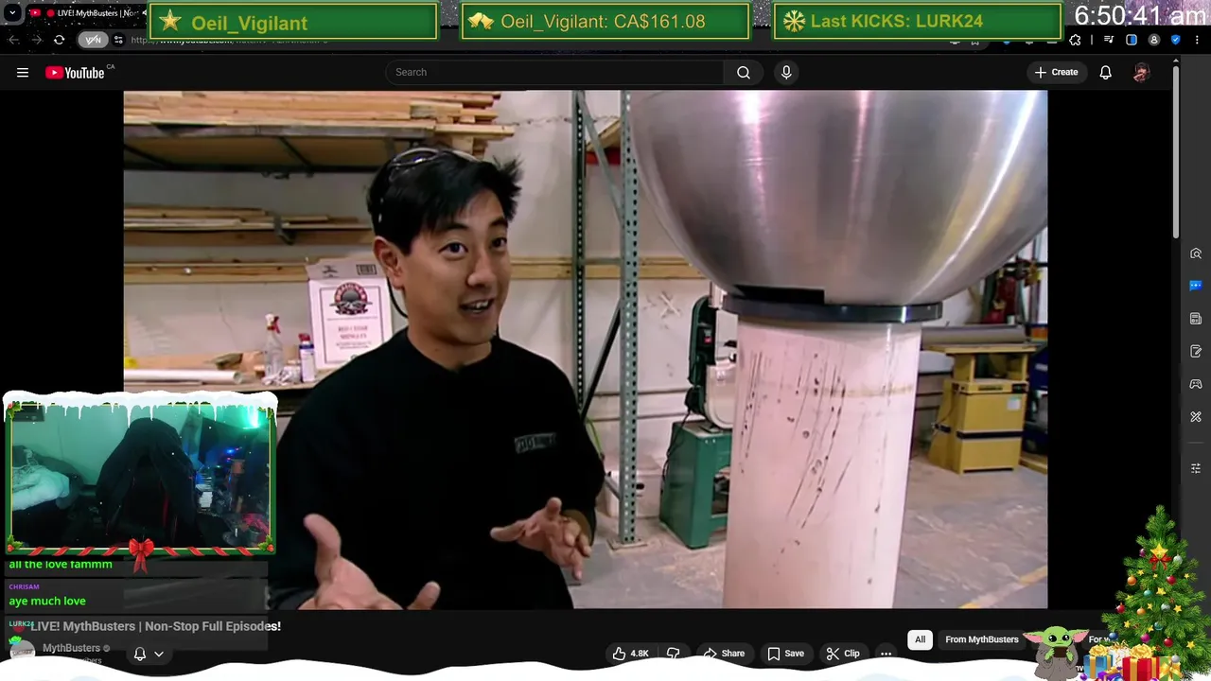
Task: Expand the notification preference chevron
Action: (x=159, y=654)
